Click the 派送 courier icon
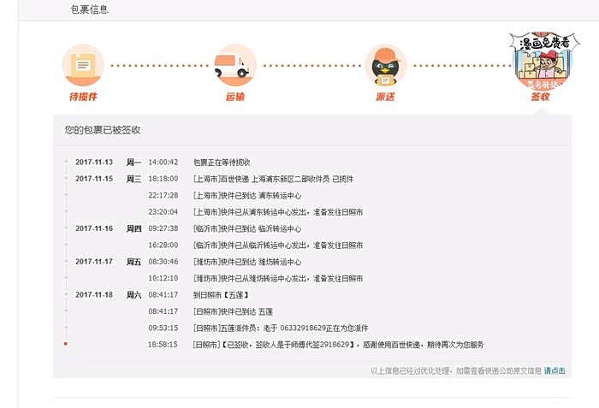The height and width of the screenshot is (408, 599). pyautogui.click(x=385, y=65)
